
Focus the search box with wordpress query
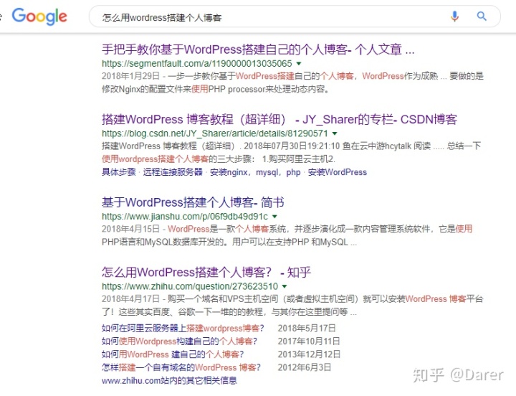click(x=295, y=16)
